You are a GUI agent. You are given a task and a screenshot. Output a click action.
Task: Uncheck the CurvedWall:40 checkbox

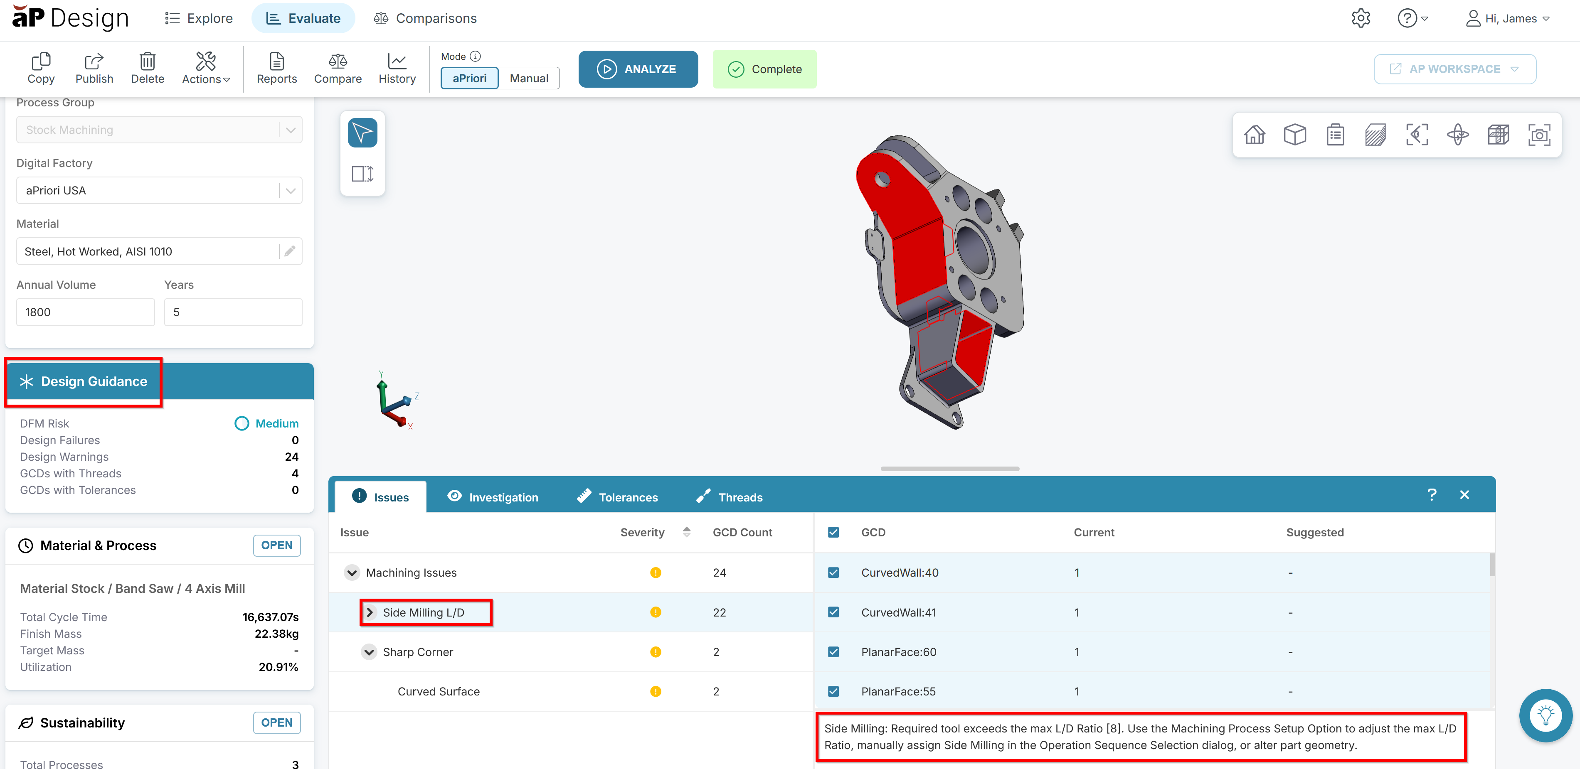pyautogui.click(x=833, y=573)
